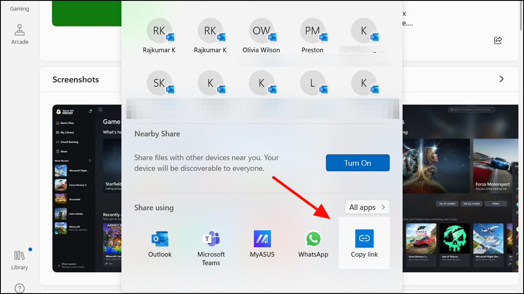
Task: Click the share icon near top right
Action: click(498, 40)
